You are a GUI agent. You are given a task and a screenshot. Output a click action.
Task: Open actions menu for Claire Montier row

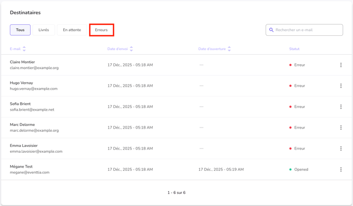click(x=340, y=65)
